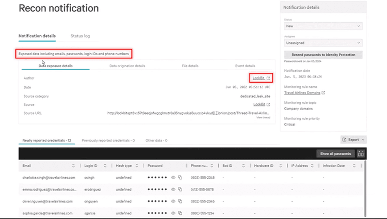Click the column layout icon beside Show all passwords
387x219 pixels.
(361, 153)
